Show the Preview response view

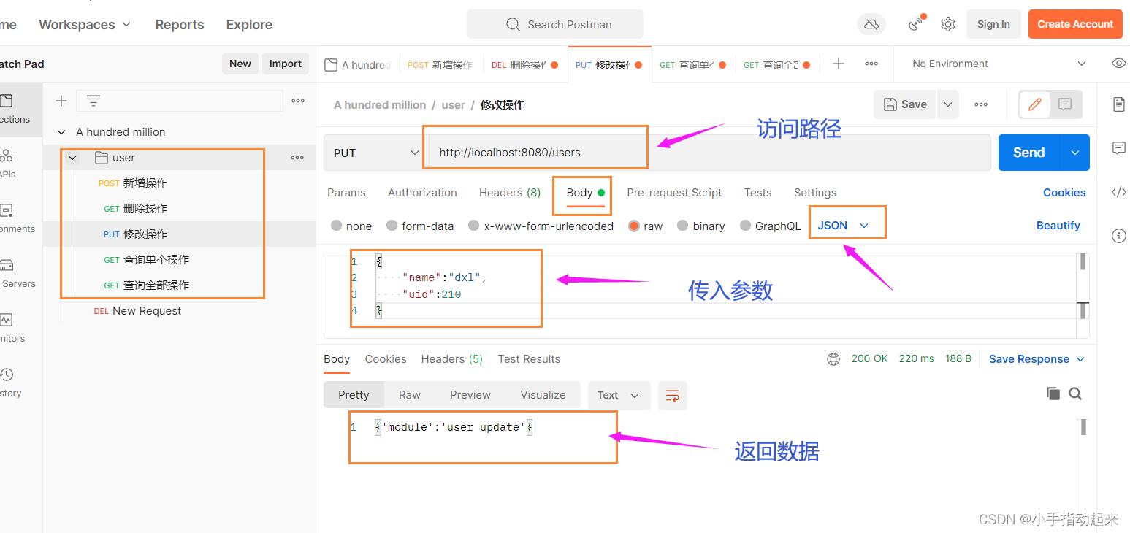click(x=470, y=395)
